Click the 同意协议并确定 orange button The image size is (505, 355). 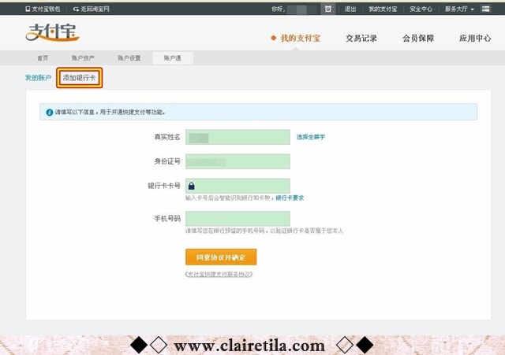[x=220, y=257]
